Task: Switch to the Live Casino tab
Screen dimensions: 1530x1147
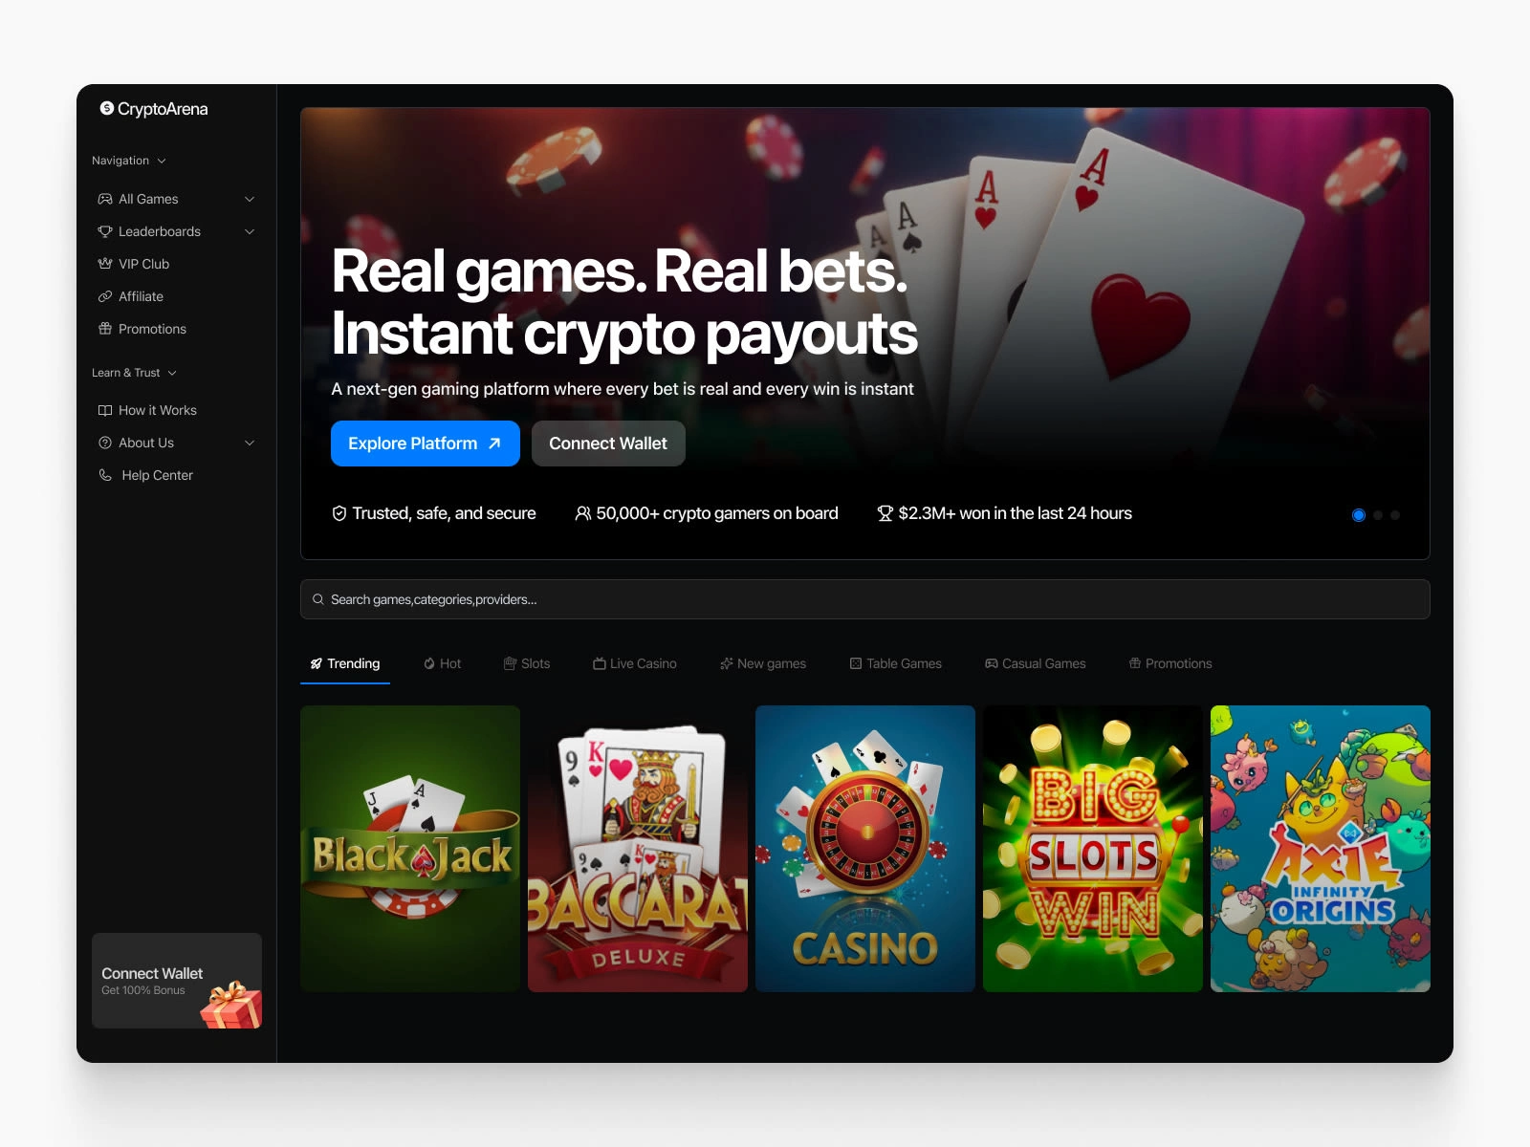Action: coord(635,663)
